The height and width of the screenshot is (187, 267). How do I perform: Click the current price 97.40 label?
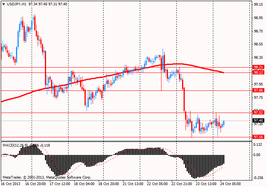pos(258,121)
